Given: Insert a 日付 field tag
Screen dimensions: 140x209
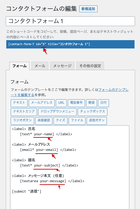Looking at the screenshot, I should [x=104, y=103].
